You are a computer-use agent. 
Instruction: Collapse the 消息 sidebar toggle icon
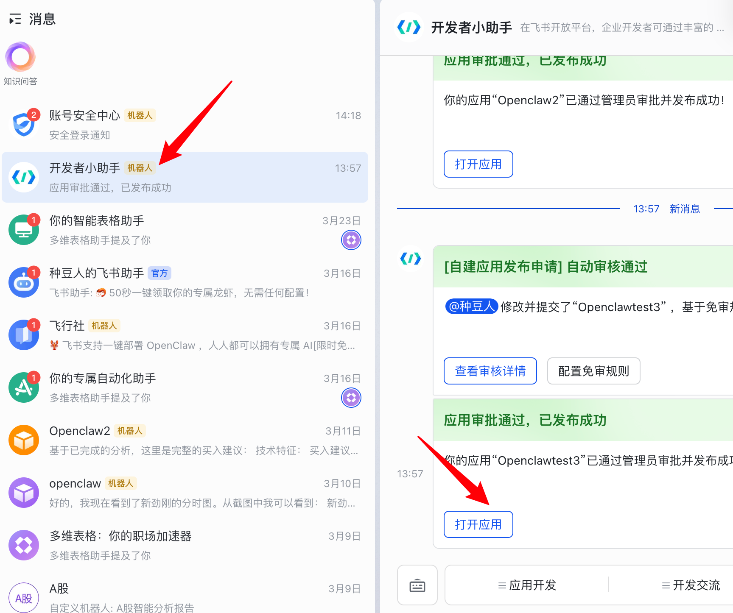pyautogui.click(x=15, y=19)
